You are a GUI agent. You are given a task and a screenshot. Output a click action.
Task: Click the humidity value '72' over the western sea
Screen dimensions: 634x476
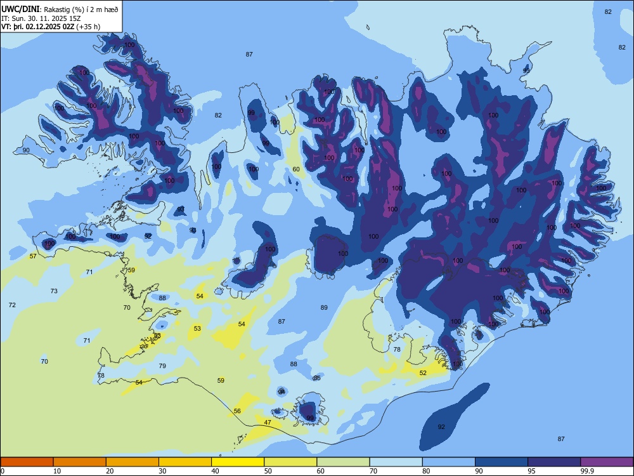[x=12, y=305]
